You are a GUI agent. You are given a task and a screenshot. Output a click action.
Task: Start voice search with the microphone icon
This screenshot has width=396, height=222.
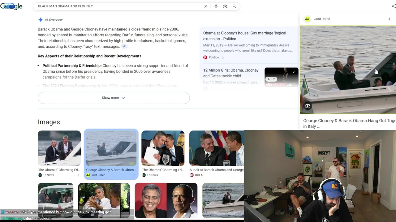(216, 6)
